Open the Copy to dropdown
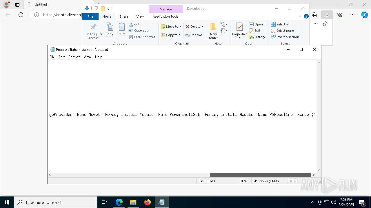371x208 pixels. 171,35
